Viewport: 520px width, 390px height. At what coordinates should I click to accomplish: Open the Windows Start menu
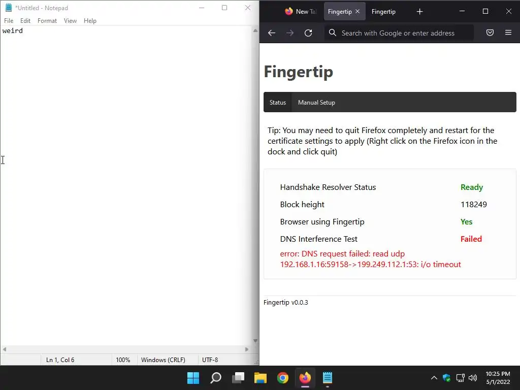tap(193, 378)
